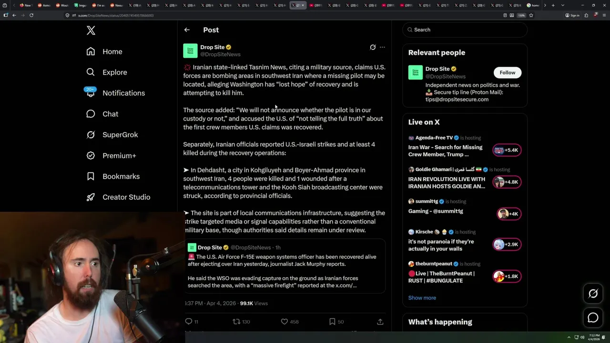Viewport: 610px width, 343px height.
Task: Click the SuperGrok icon in sidebar
Action: pos(91,135)
